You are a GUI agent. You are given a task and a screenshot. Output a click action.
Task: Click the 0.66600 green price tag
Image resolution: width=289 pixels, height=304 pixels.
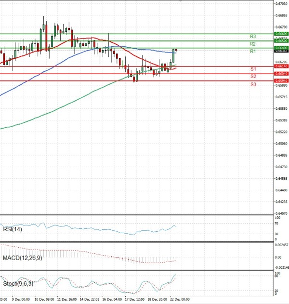click(x=281, y=34)
